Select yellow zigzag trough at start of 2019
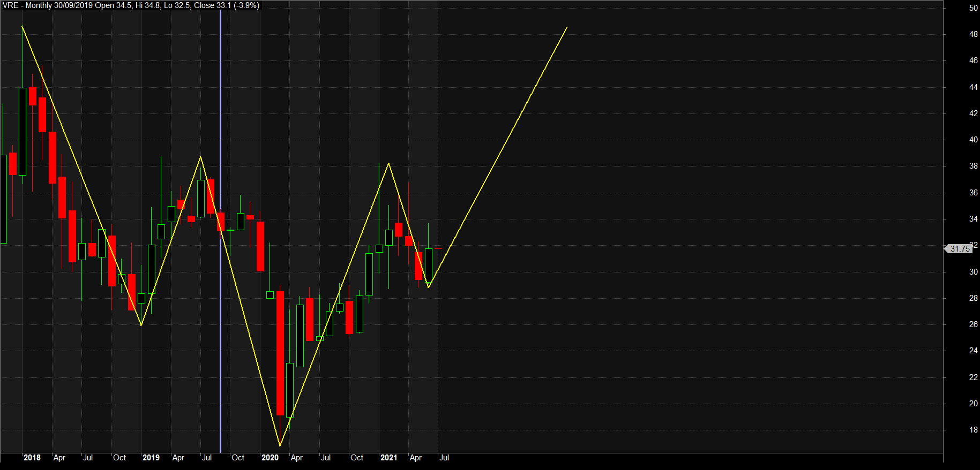Viewport: 980px width, 470px height. tap(141, 325)
